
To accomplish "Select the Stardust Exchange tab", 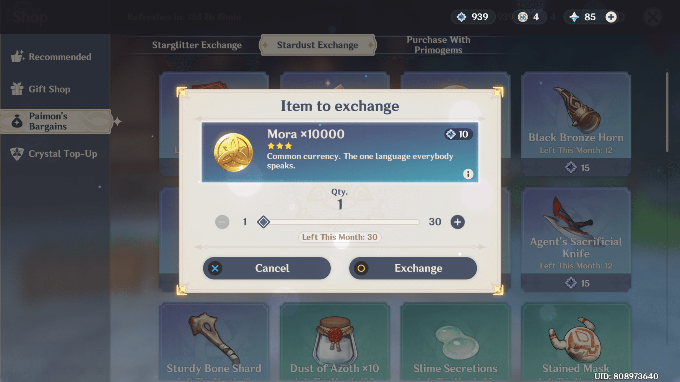I will (x=318, y=45).
